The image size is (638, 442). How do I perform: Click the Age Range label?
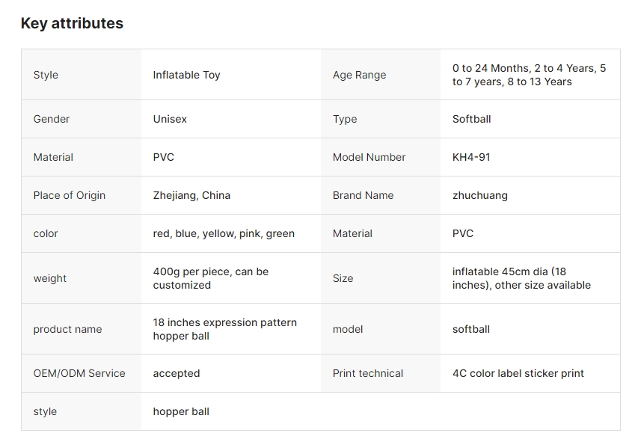(x=359, y=75)
